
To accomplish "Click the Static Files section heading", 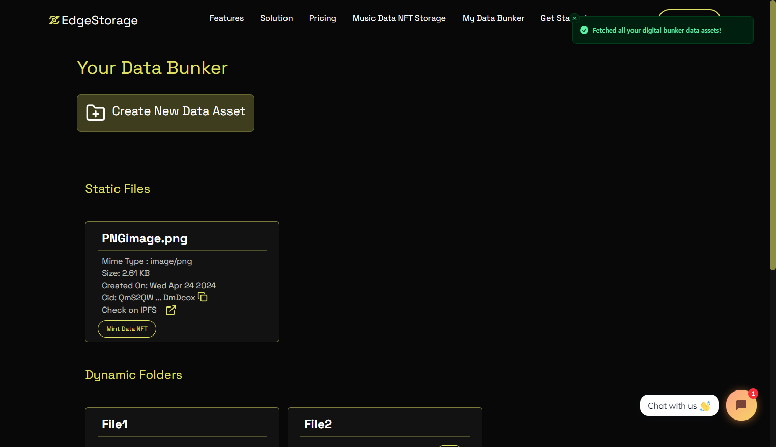I will 118,189.
